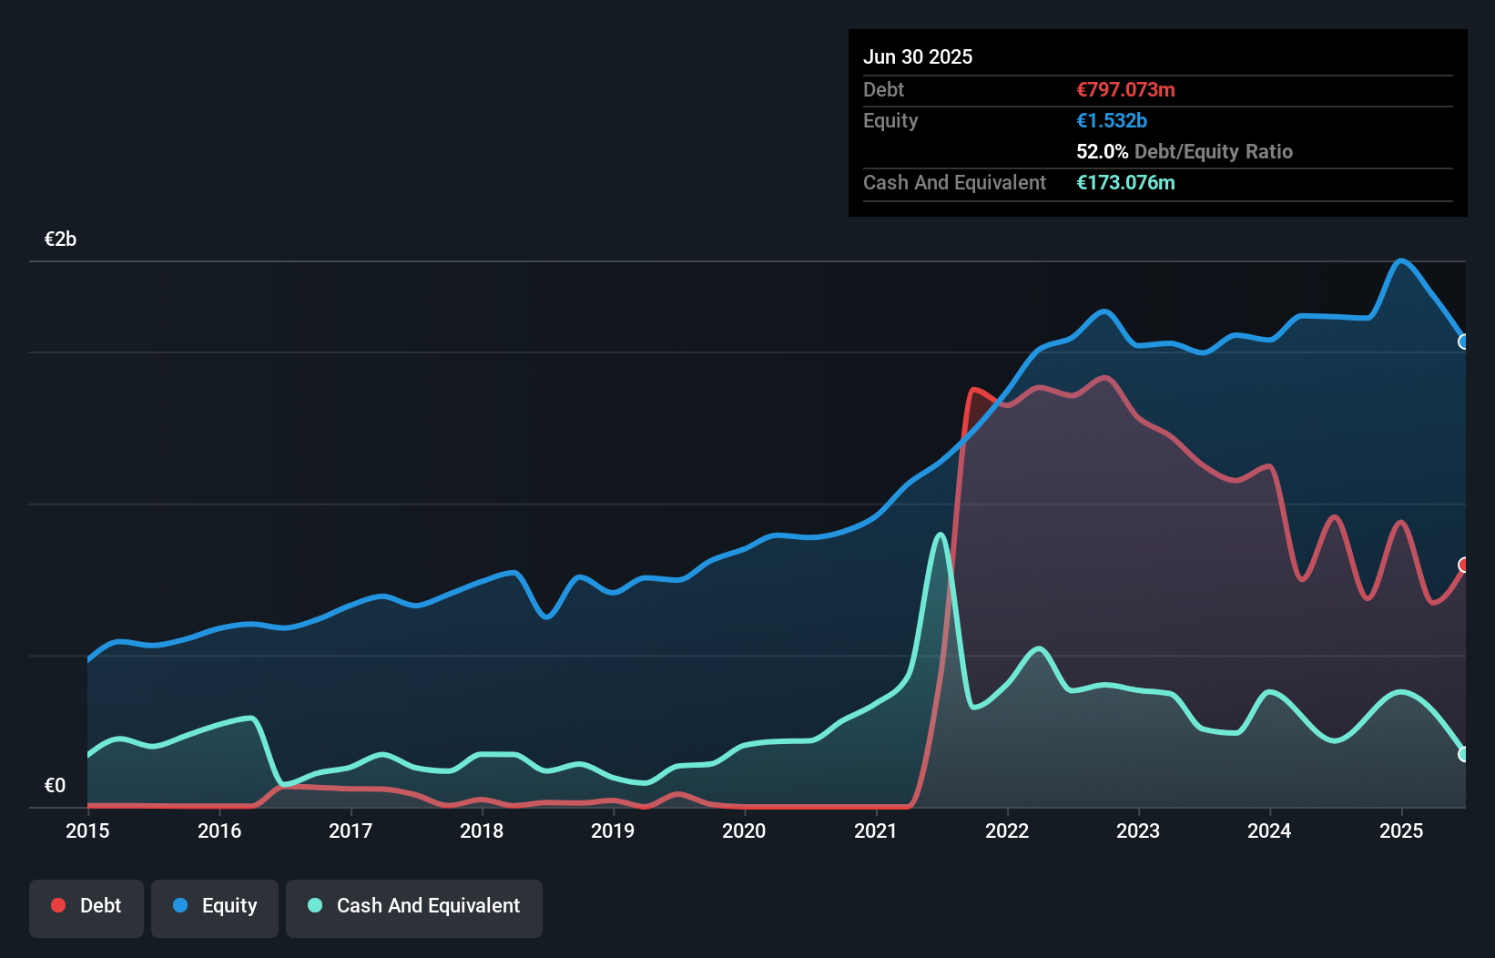The height and width of the screenshot is (958, 1495).
Task: Click the red Debt legend dot
Action: pos(58,905)
